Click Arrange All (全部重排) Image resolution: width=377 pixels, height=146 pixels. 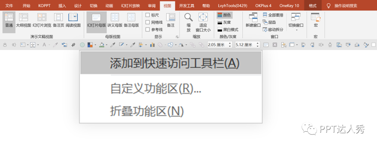[x=273, y=15]
